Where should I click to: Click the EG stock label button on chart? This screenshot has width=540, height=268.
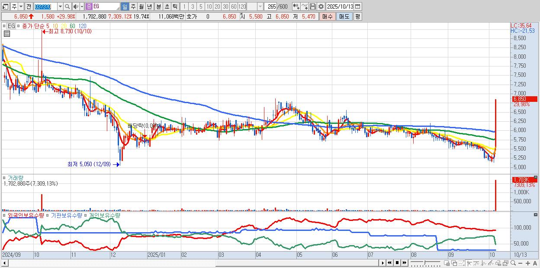[11, 26]
